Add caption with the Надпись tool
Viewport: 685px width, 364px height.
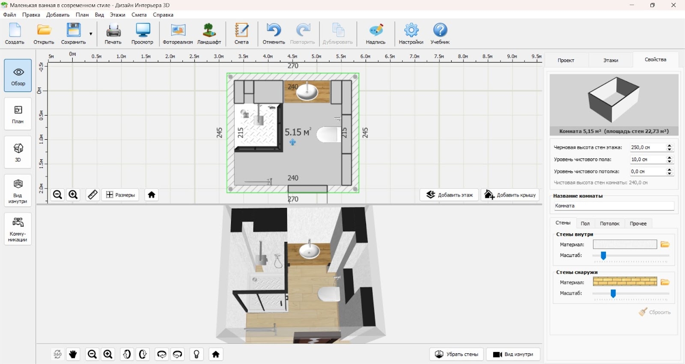[375, 34]
